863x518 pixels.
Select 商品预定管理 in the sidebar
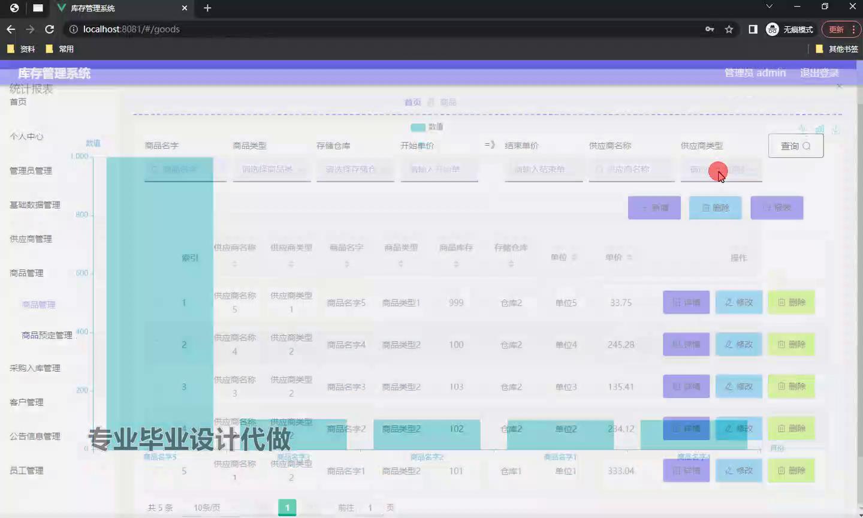coord(47,336)
